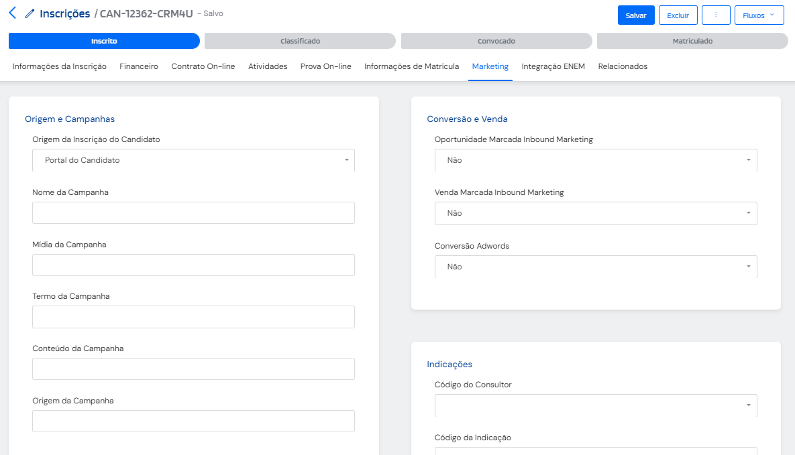Click the Origem da Campanha input field
The image size is (795, 455).
tap(193, 421)
